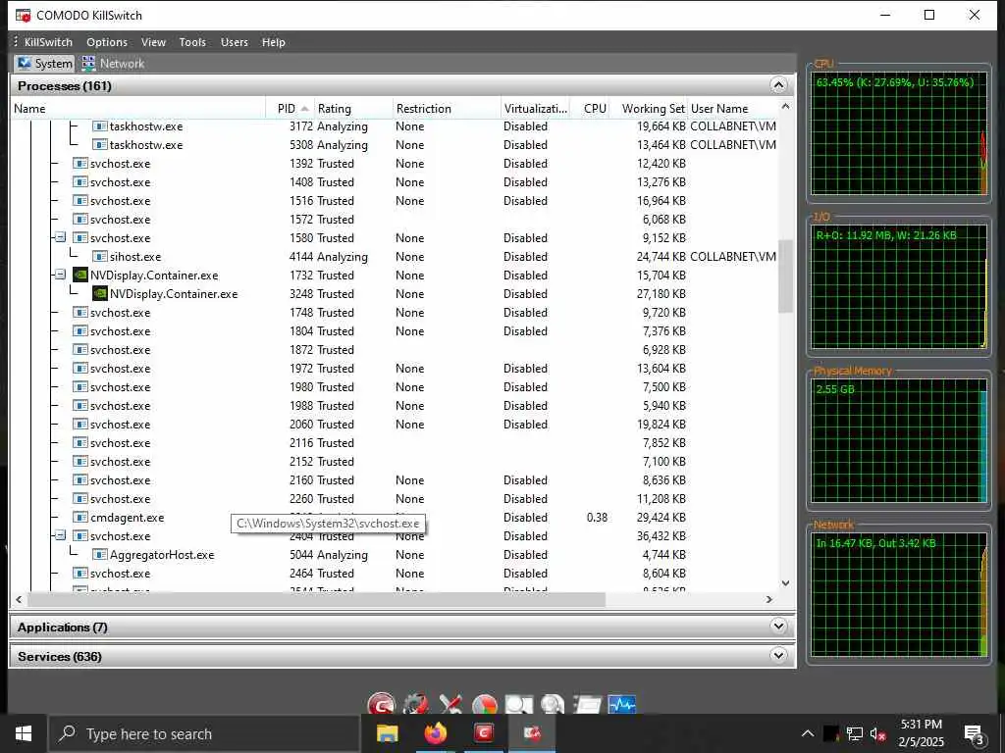1005x753 pixels.
Task: Click the KillSwitch taskbar button
Action: click(532, 733)
